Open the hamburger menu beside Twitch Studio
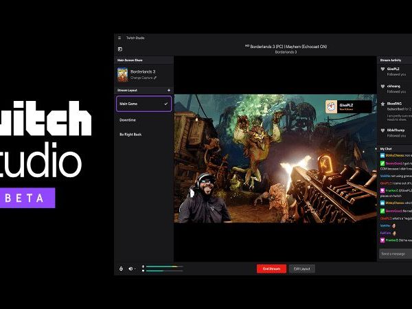 click(119, 38)
